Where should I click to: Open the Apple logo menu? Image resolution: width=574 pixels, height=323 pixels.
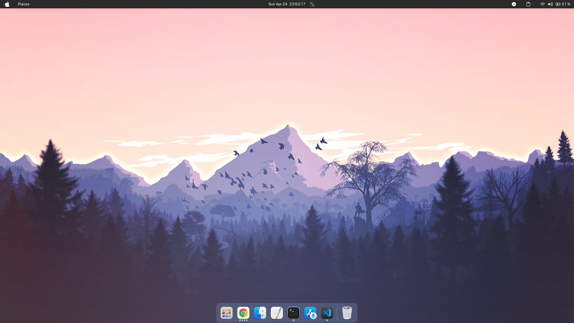point(7,4)
